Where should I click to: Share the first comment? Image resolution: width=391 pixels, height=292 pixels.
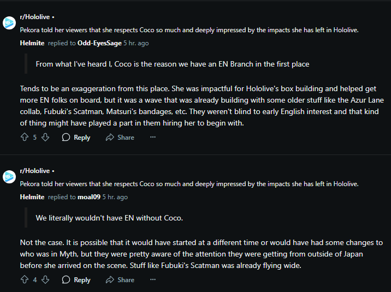click(120, 137)
